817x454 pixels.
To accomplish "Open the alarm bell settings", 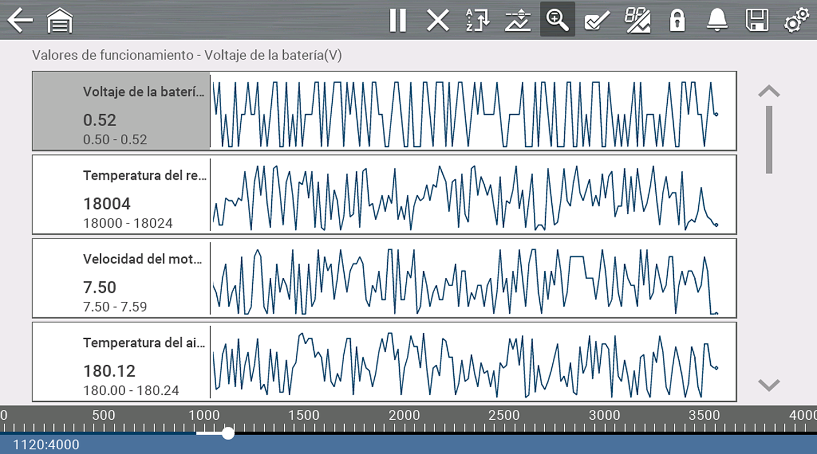I will [717, 21].
